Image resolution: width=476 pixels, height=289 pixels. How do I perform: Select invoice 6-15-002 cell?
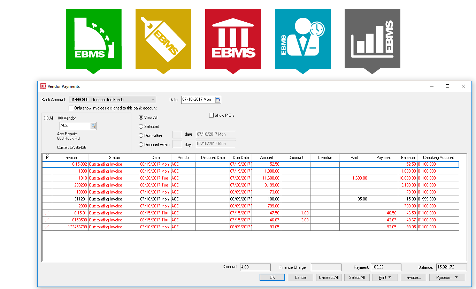tap(70, 164)
